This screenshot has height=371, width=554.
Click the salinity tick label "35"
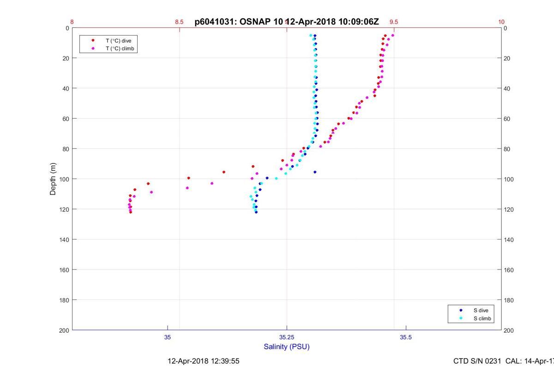click(x=168, y=337)
